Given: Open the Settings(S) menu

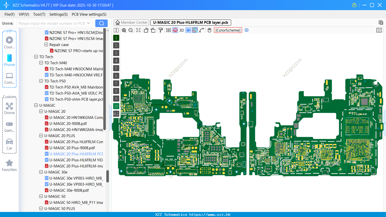Looking at the screenshot, I should click(x=59, y=14).
